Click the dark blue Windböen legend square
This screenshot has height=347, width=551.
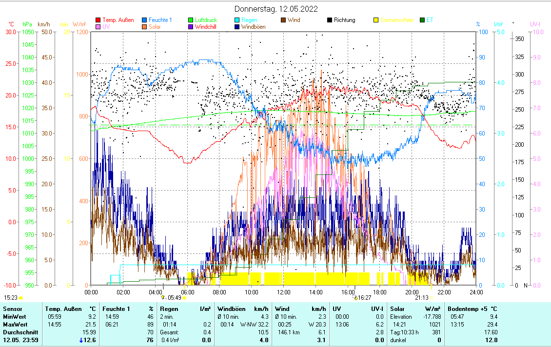tap(237, 27)
